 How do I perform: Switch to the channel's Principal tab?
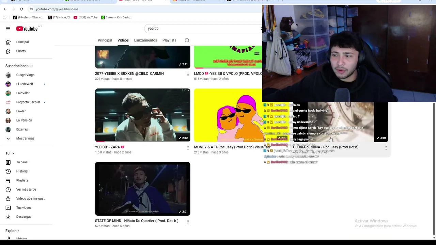105,40
